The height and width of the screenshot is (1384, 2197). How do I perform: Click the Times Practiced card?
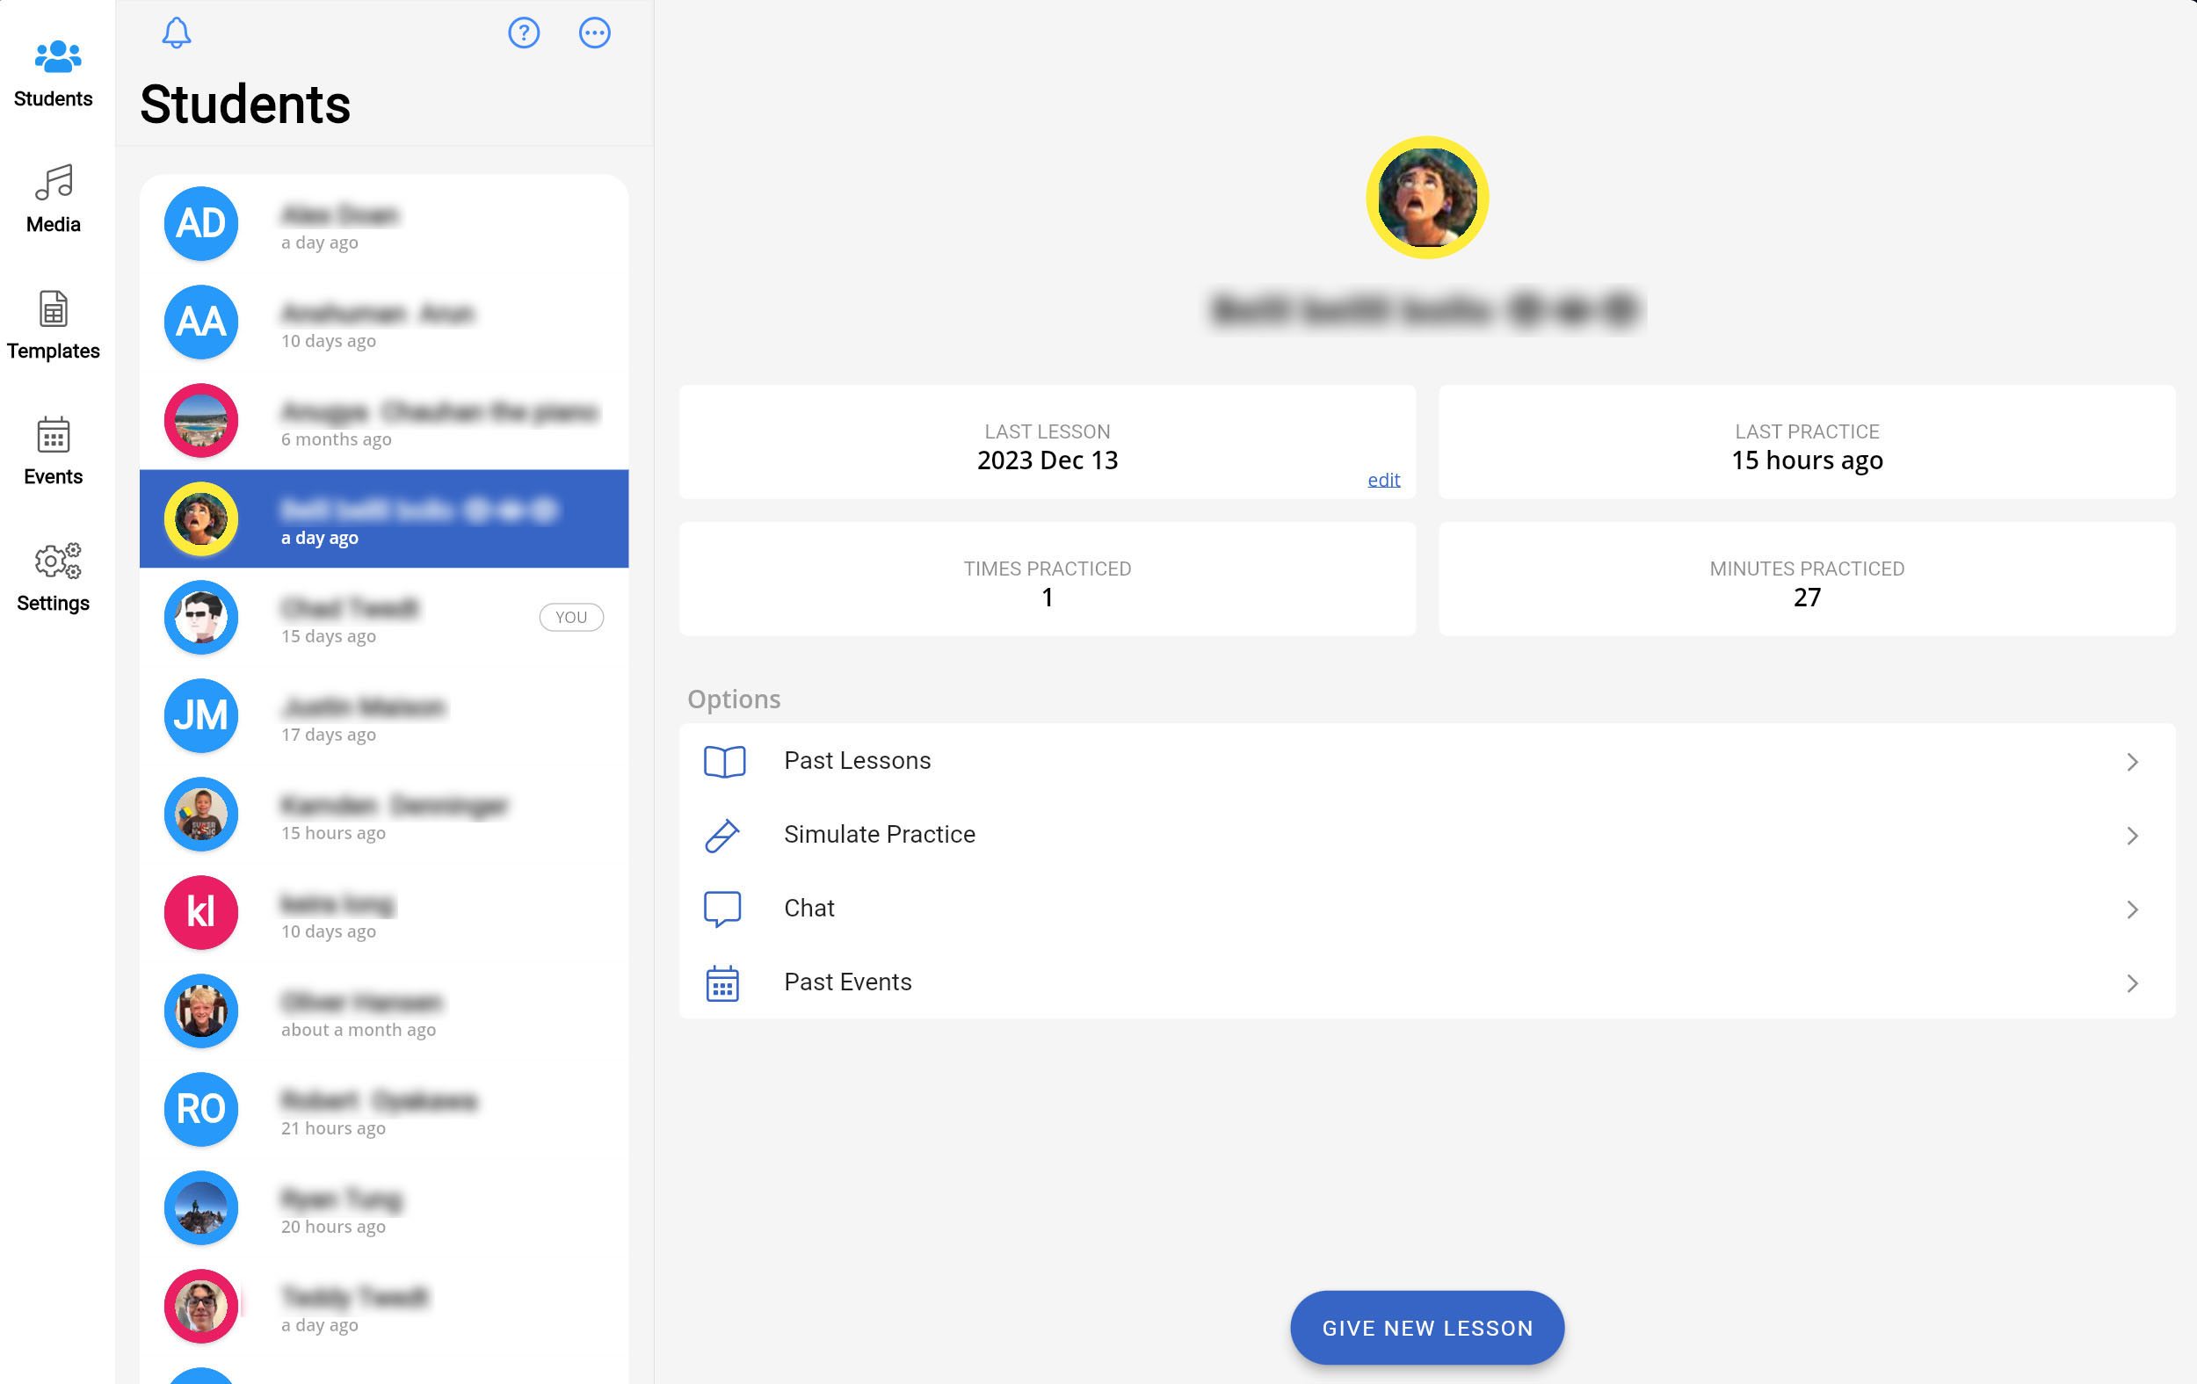[1048, 579]
